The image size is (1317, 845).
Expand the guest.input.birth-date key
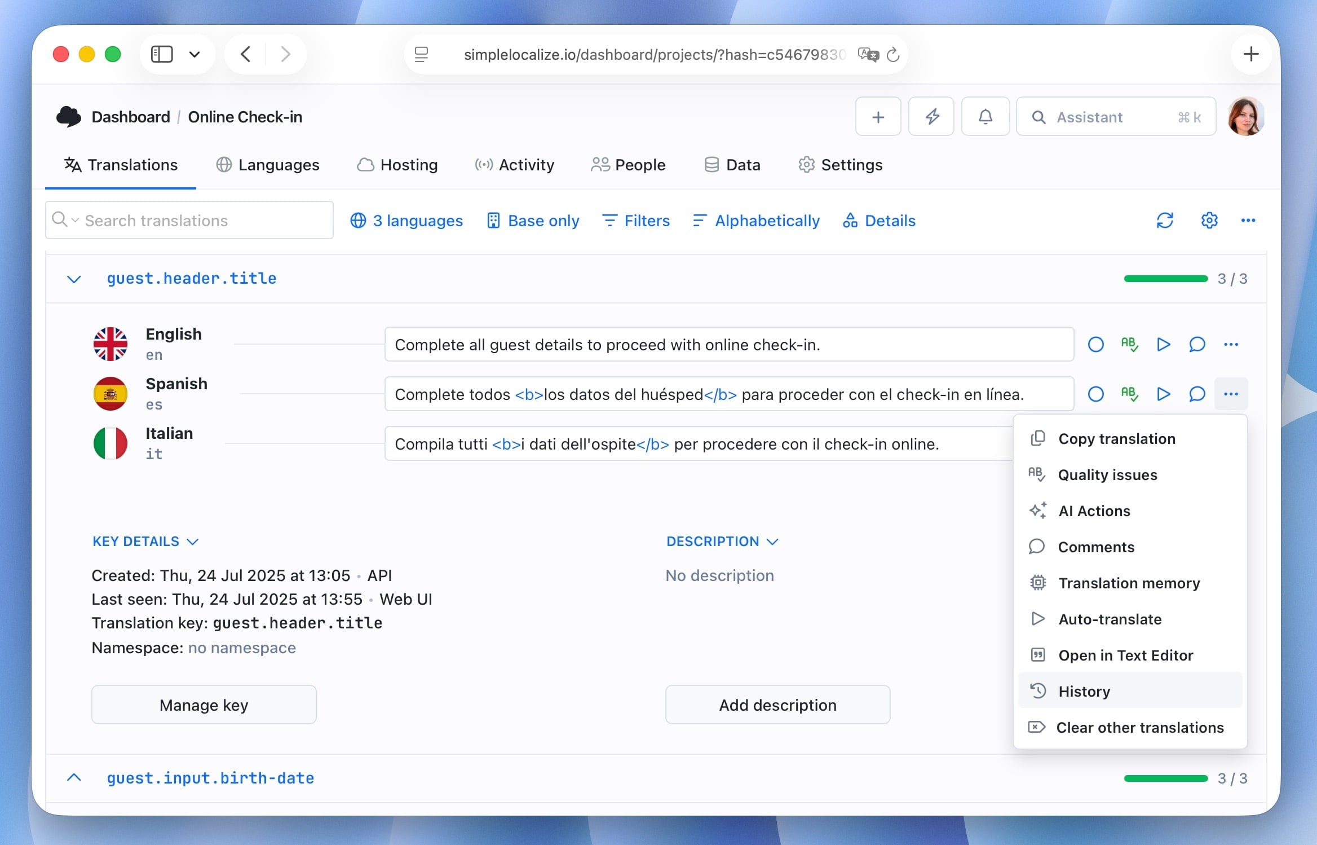pos(74,778)
